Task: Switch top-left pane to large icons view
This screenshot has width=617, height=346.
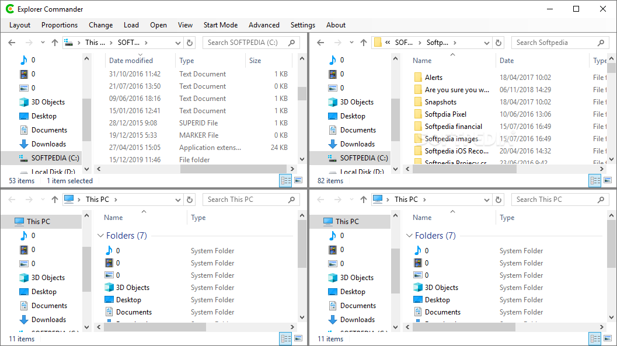Action: 298,180
